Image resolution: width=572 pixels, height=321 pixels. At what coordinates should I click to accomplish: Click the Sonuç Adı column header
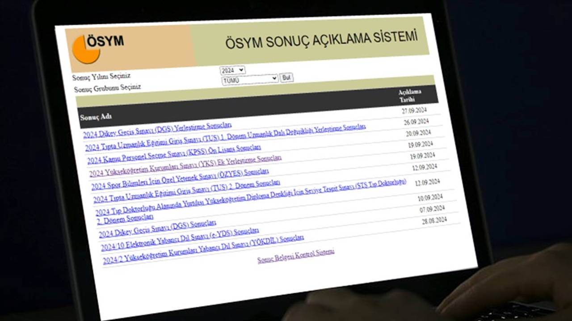click(x=96, y=117)
